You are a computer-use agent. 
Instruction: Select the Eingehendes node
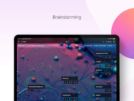[x=70, y=95]
